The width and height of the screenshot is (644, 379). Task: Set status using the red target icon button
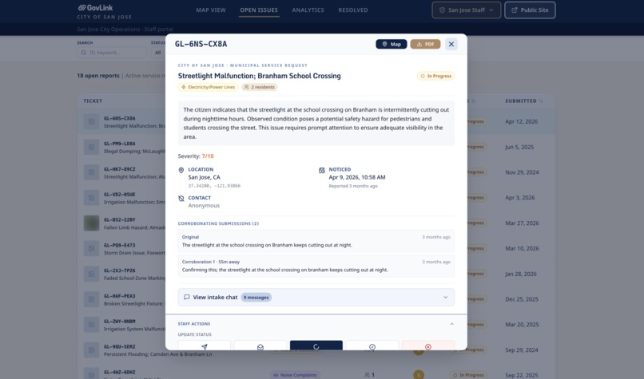pos(428,345)
